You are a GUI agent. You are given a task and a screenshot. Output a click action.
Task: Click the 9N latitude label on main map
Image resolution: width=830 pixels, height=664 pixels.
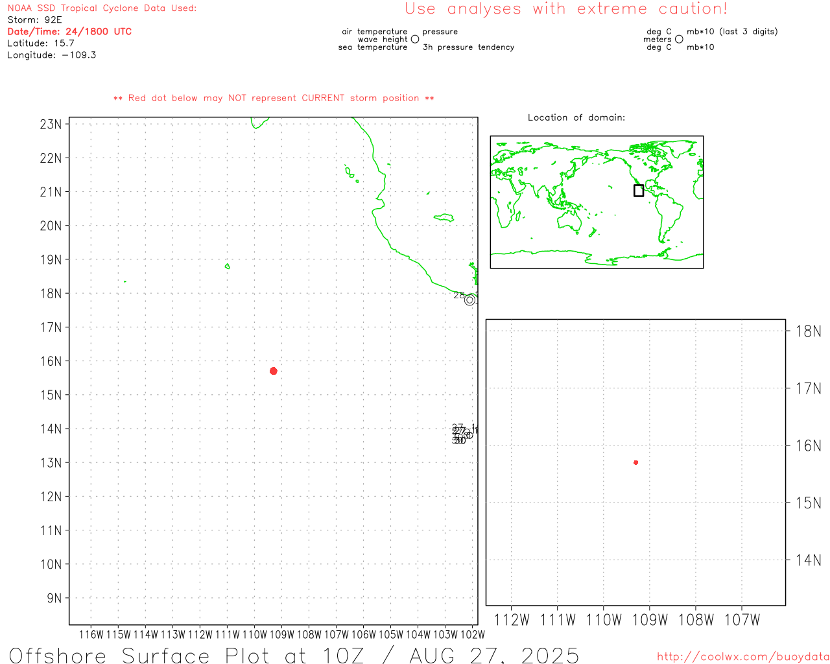tap(54, 599)
